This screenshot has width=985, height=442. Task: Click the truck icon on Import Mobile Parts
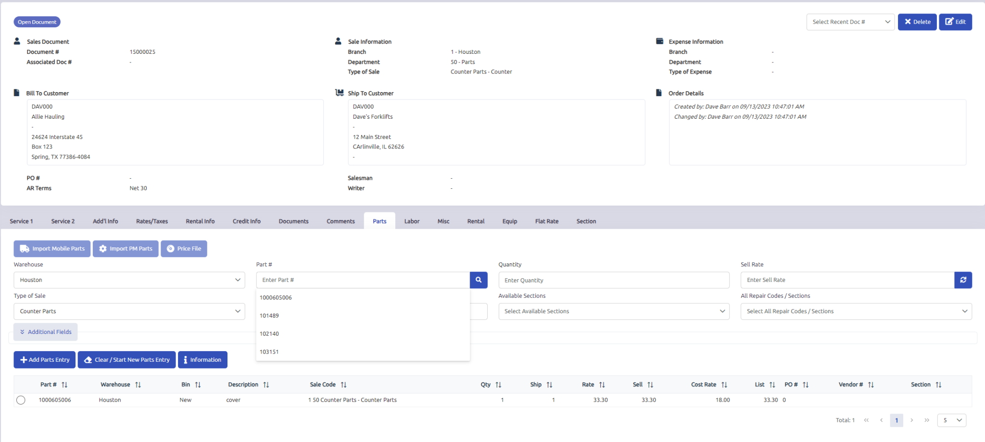24,248
